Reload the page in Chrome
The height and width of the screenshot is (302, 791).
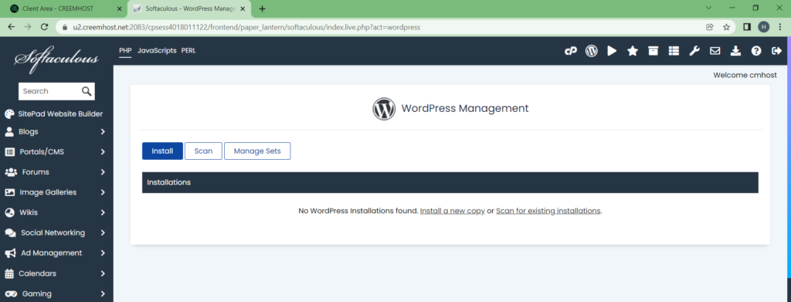(44, 27)
